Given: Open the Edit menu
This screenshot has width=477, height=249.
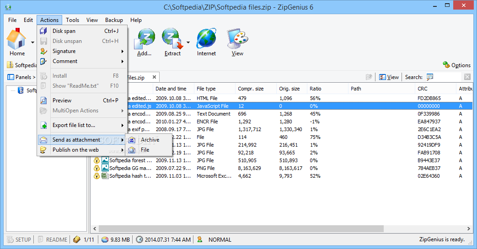Looking at the screenshot, I should pos(28,20).
